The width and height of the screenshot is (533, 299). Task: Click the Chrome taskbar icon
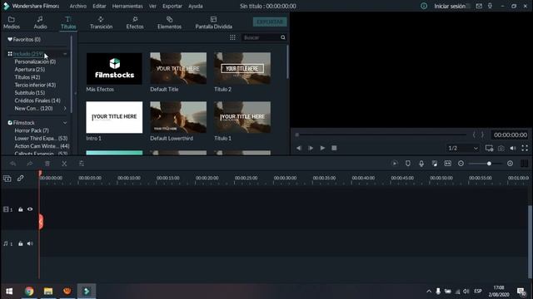tap(29, 292)
